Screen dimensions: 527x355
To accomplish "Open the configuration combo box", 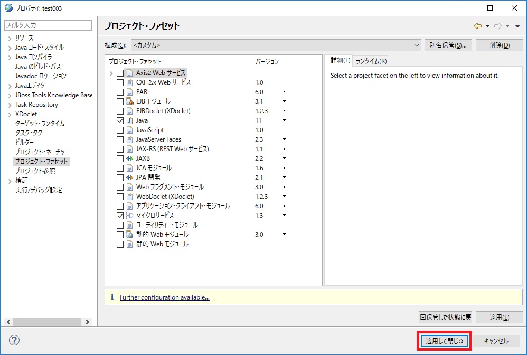I will tap(275, 45).
